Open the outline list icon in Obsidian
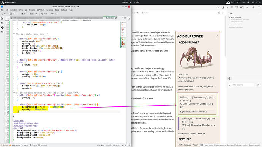The height and width of the screenshot is (147, 262). (x=232, y=7)
